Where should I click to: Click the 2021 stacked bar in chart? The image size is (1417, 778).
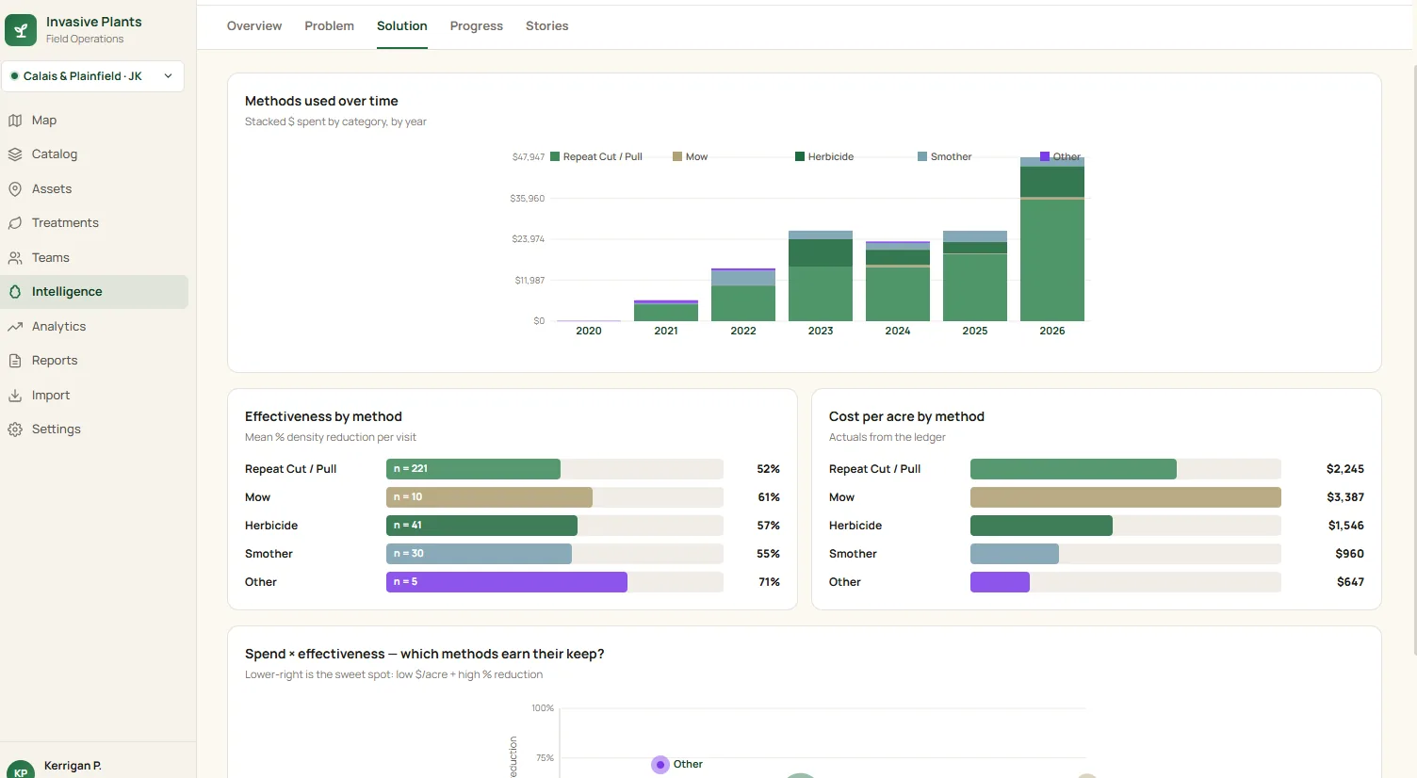click(666, 311)
